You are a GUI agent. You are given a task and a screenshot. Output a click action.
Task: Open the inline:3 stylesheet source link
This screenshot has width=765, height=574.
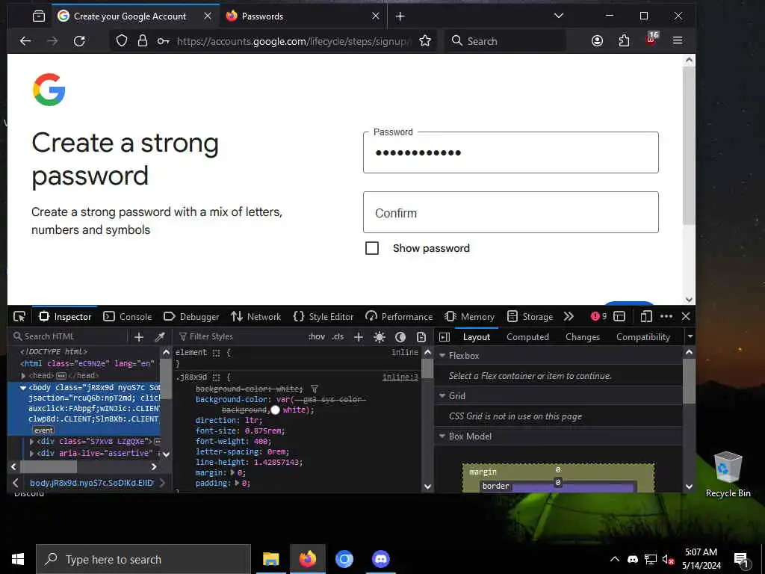pyautogui.click(x=400, y=377)
